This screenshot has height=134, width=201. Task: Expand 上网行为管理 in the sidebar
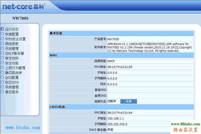[x=2, y=68]
